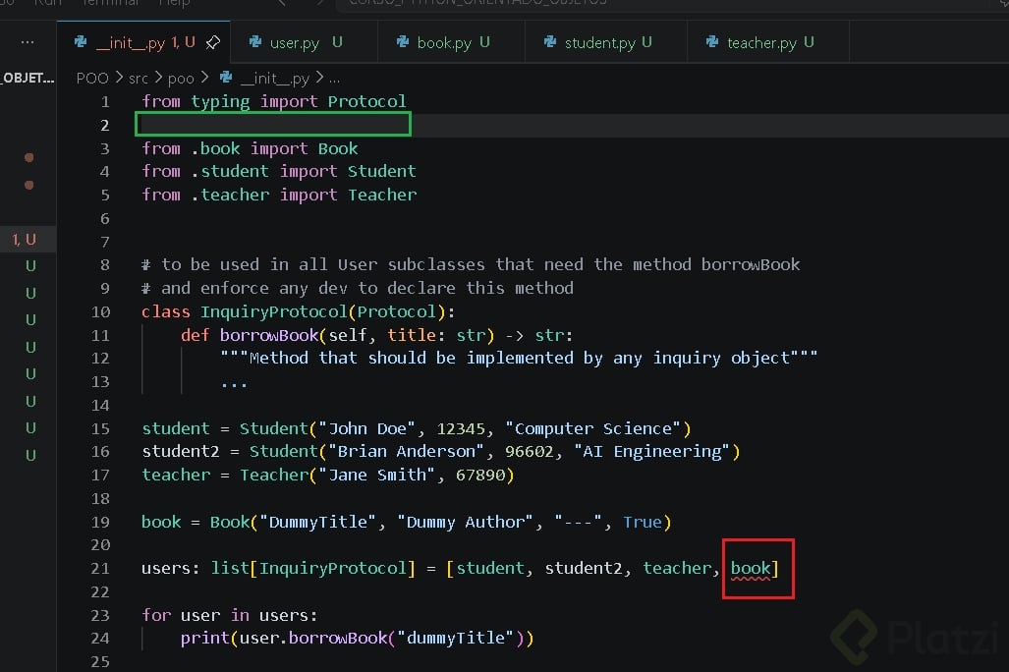This screenshot has height=672, width=1009.
Task: Open the sidebar more actions ellipsis
Action: point(28,42)
